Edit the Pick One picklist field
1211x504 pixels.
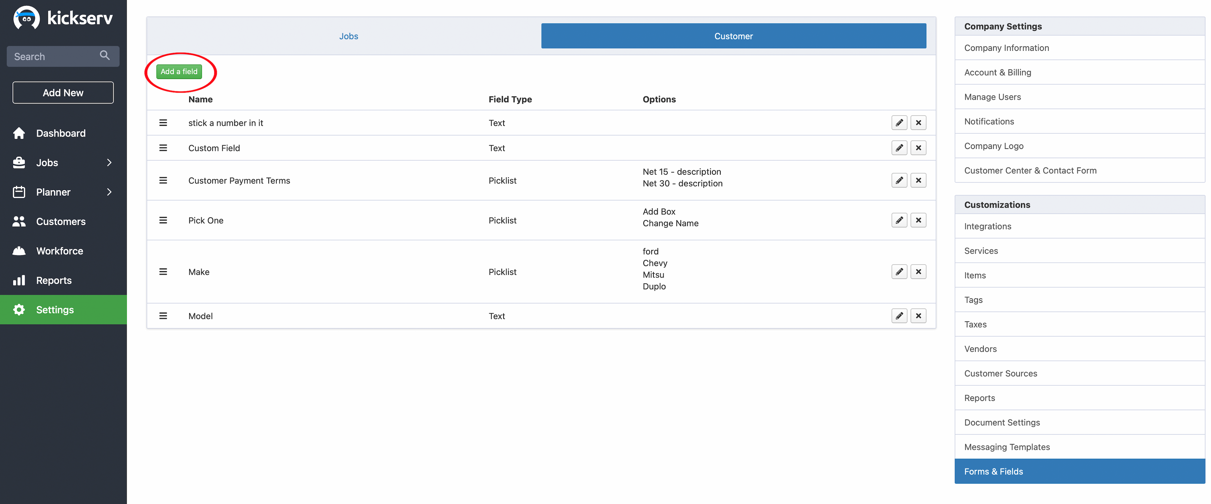point(899,220)
